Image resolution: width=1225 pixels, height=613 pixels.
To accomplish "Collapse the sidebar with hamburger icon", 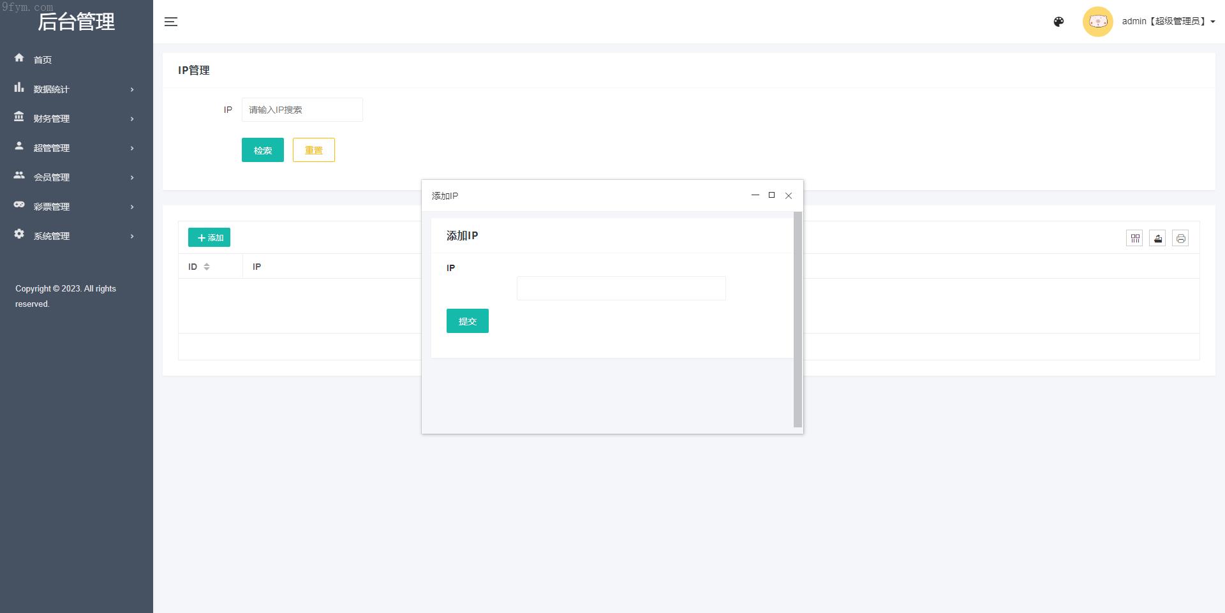I will click(x=171, y=22).
